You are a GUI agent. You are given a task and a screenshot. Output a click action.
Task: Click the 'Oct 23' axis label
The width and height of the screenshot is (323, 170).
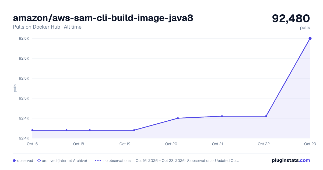[310, 144]
